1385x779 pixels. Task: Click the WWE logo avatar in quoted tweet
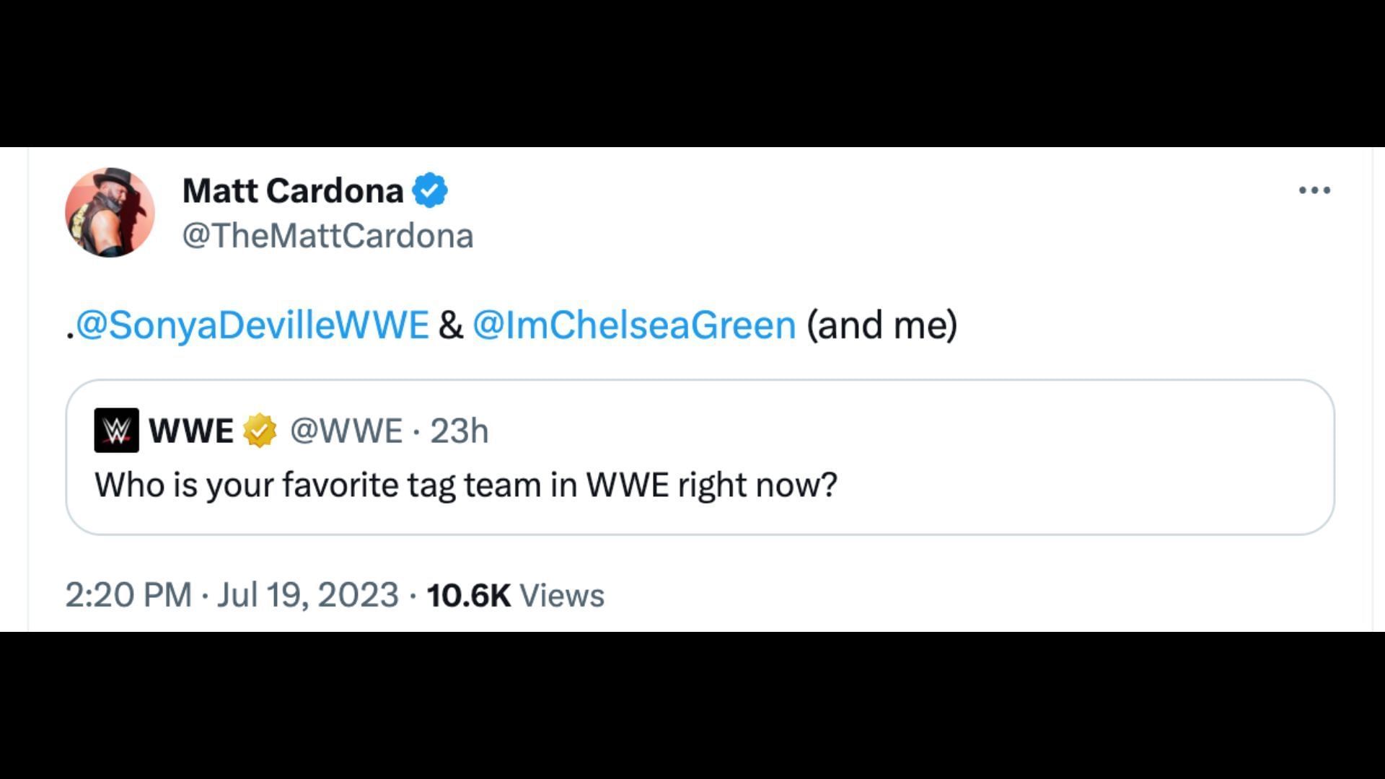(116, 431)
